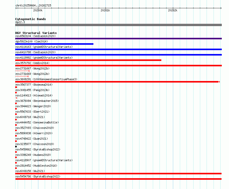Click the 20262k ruler label

173,10
